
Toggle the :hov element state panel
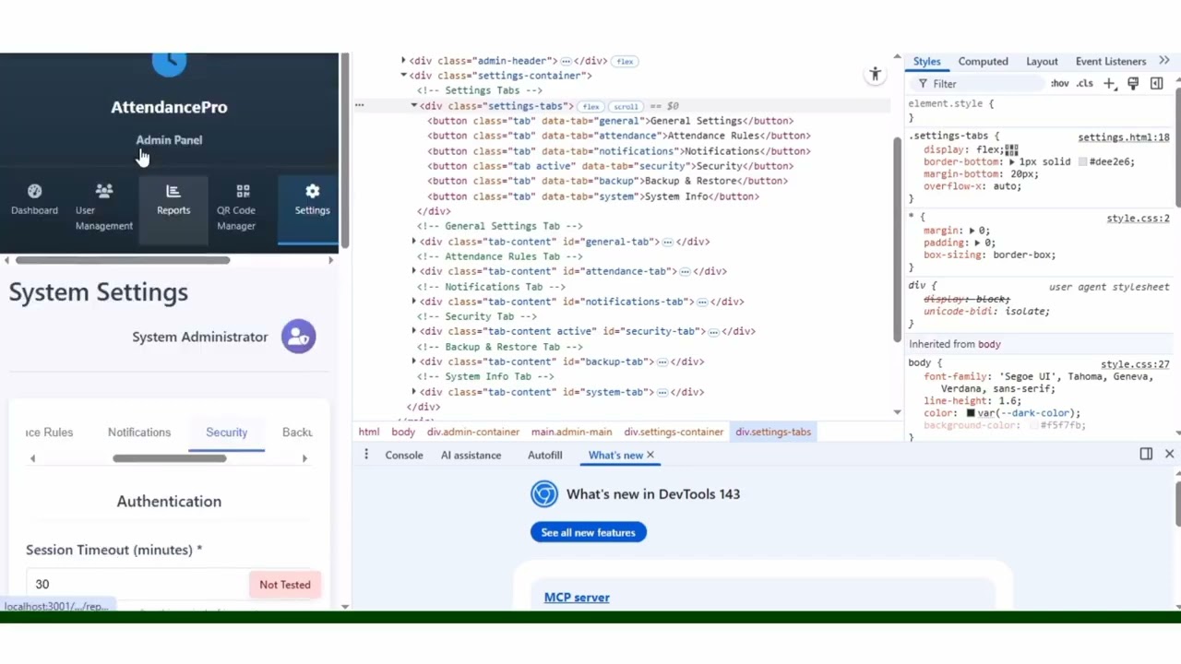click(1059, 84)
